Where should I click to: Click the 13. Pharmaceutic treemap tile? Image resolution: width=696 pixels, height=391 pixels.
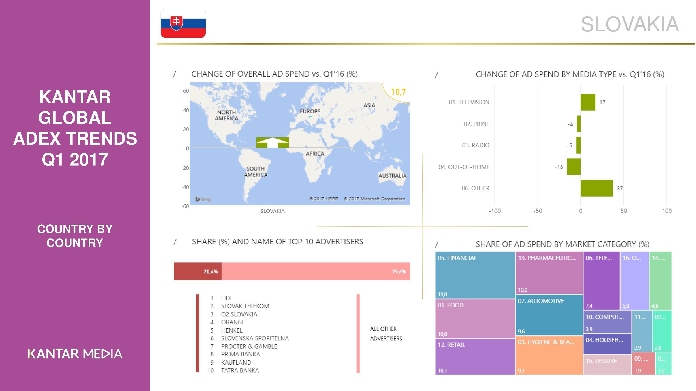[x=549, y=273]
